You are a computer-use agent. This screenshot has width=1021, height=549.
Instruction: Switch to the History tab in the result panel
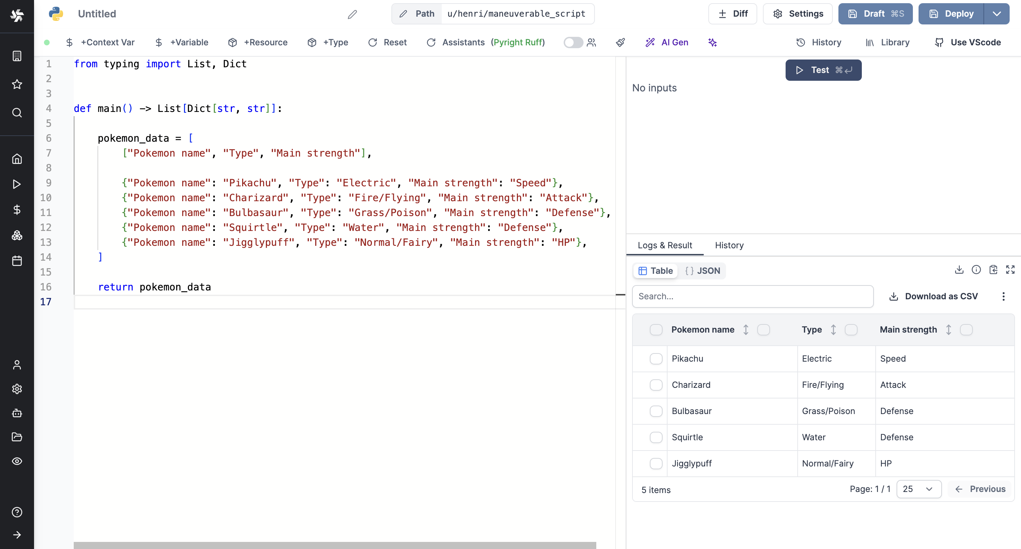(729, 245)
